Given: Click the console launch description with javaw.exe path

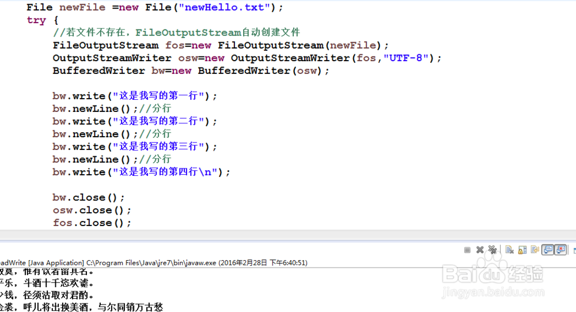Looking at the screenshot, I should point(154,263).
